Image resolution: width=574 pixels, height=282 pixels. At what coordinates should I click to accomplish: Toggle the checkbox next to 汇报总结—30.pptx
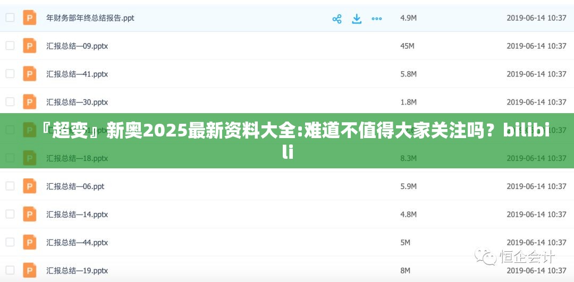point(10,101)
